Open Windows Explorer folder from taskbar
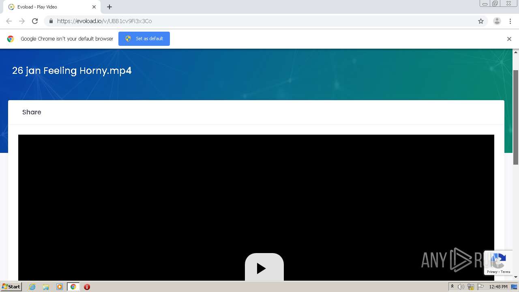This screenshot has width=519, height=292. (x=46, y=287)
